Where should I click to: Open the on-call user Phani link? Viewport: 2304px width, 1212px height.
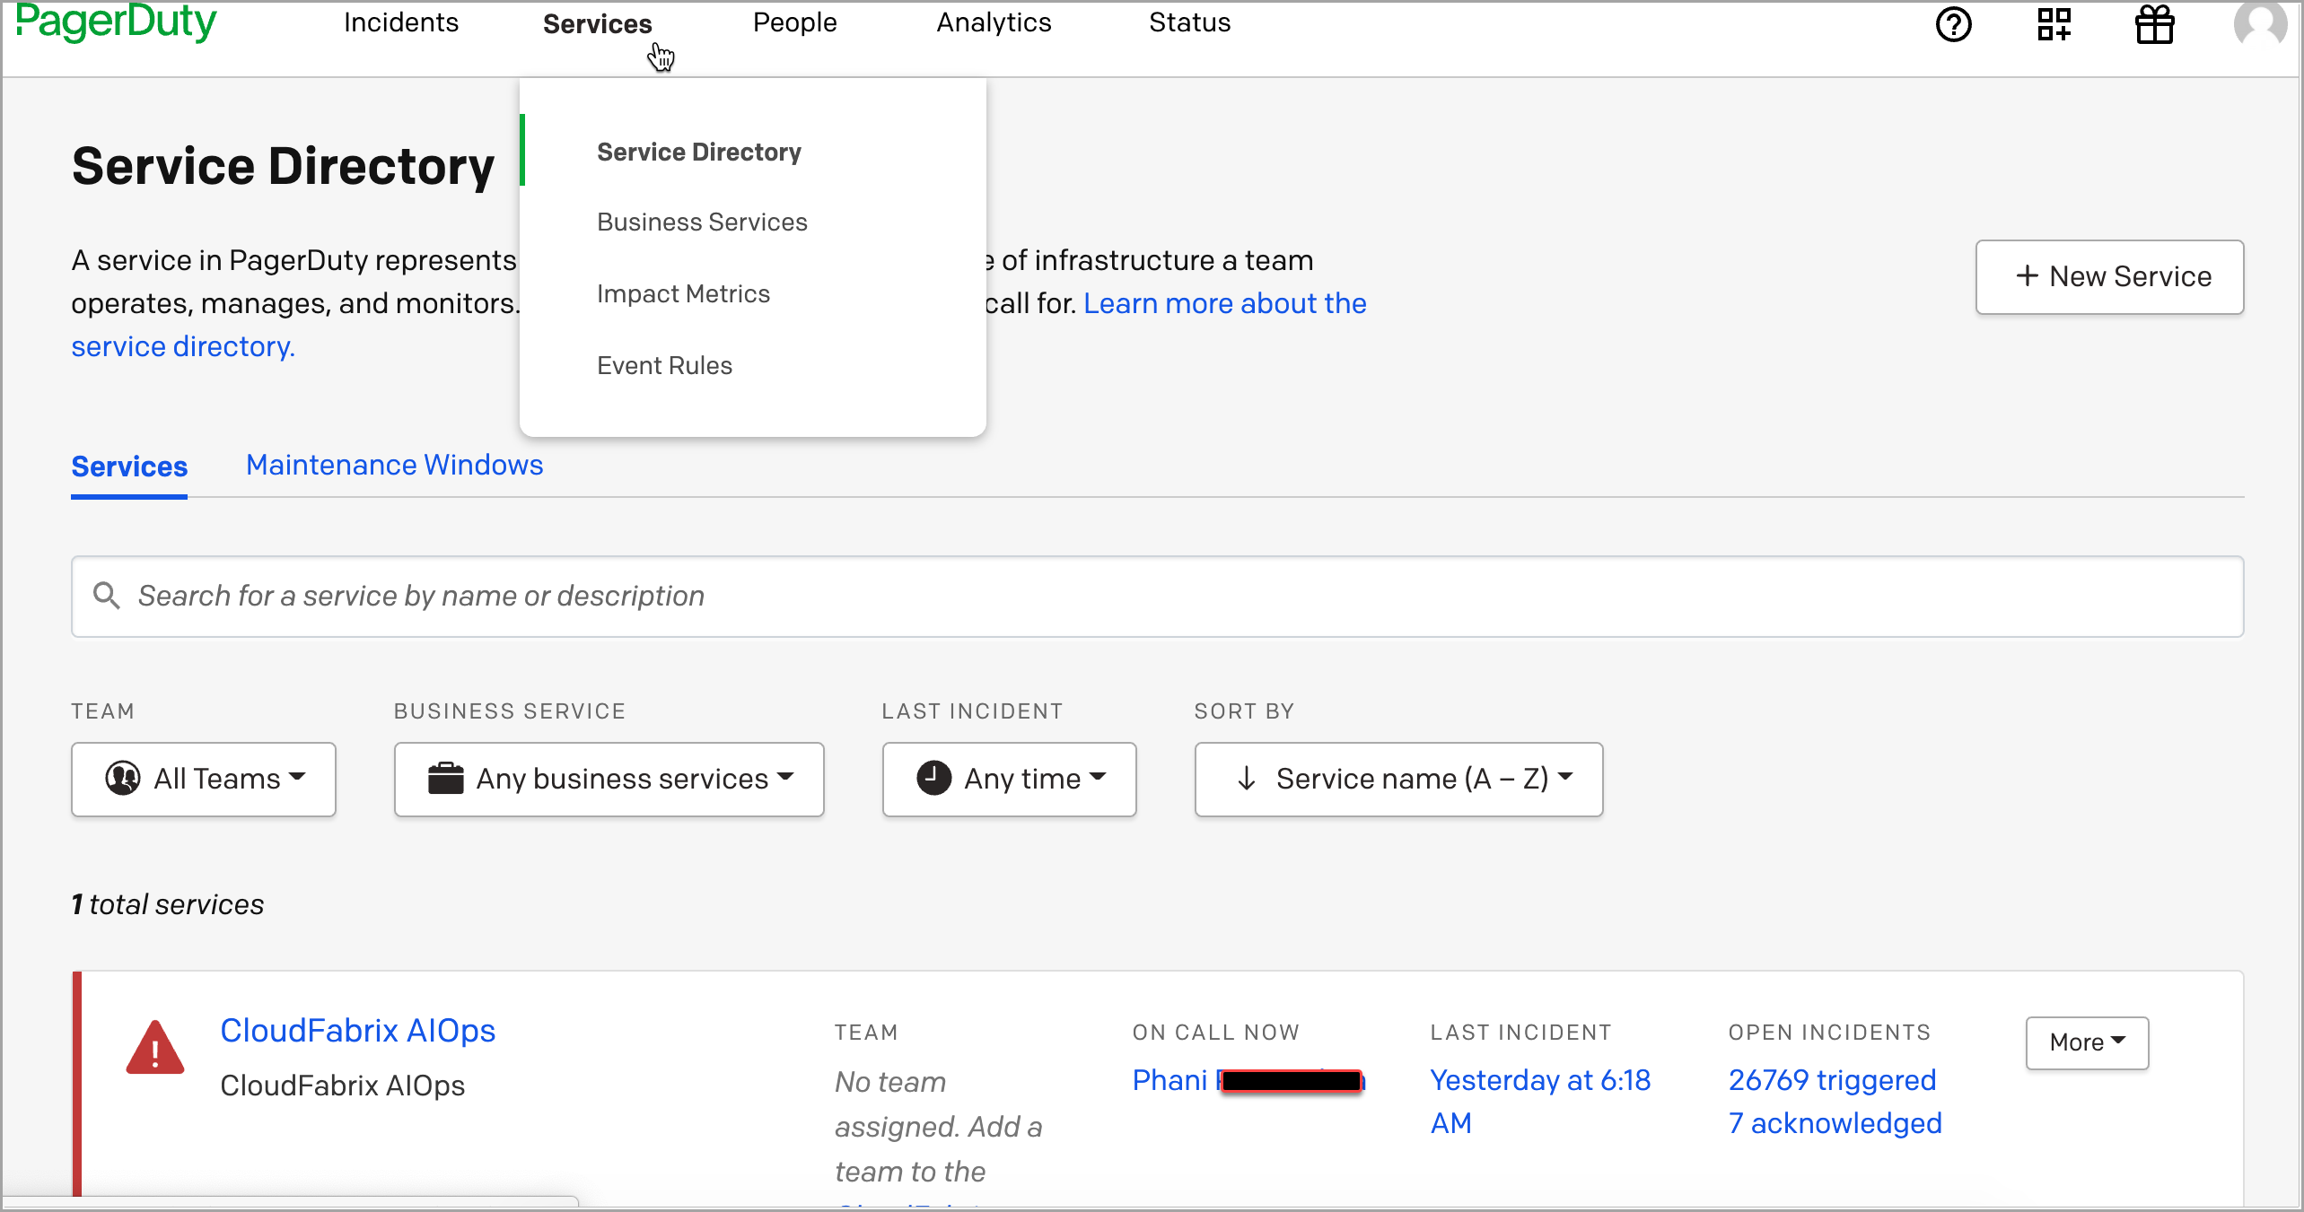pos(1248,1080)
